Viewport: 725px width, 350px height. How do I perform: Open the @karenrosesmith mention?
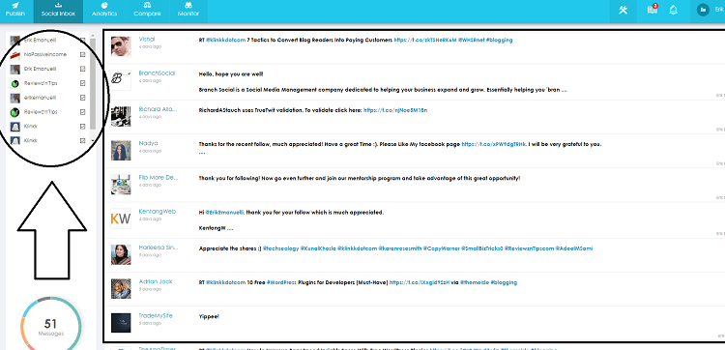click(400, 248)
